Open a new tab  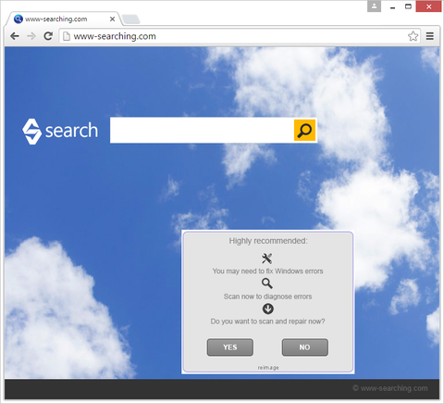click(x=130, y=19)
